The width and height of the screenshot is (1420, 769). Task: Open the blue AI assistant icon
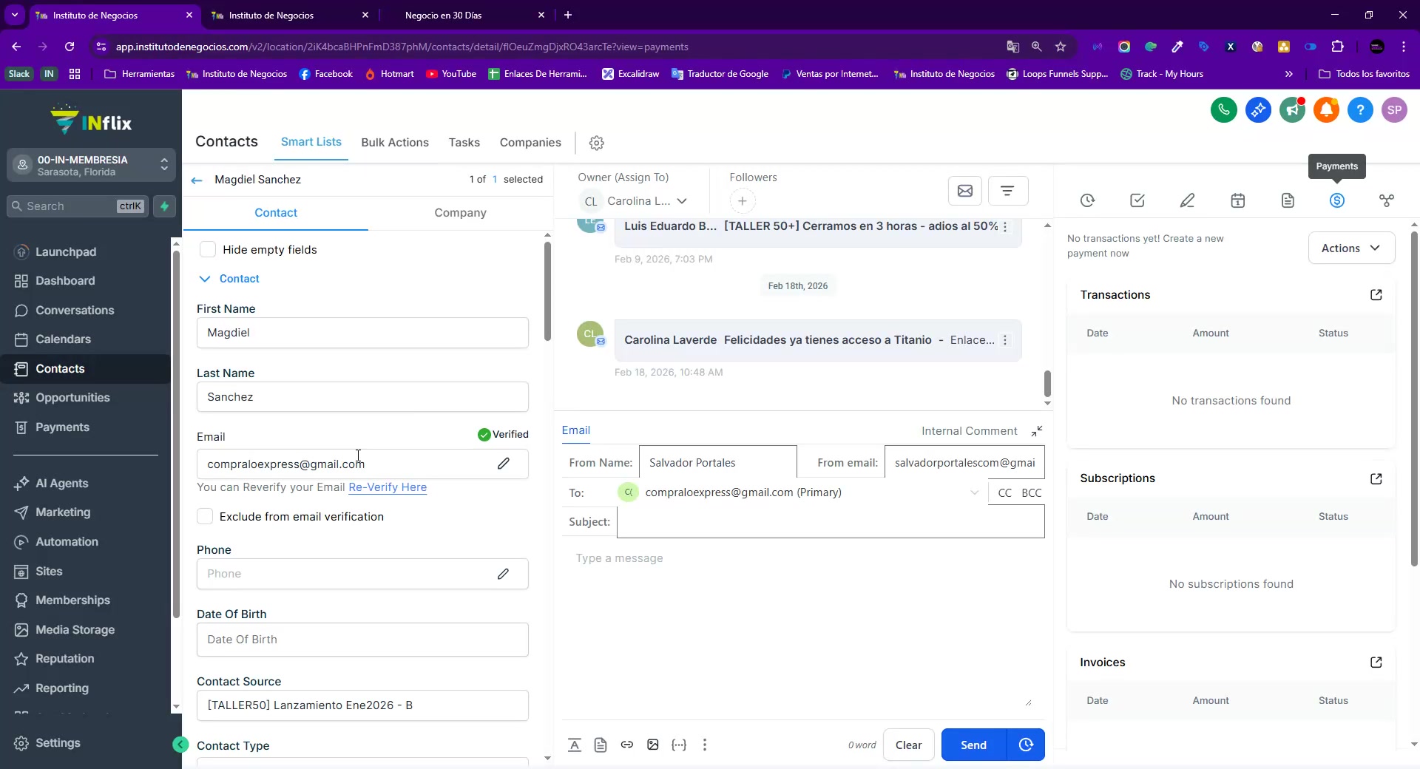(x=1258, y=110)
